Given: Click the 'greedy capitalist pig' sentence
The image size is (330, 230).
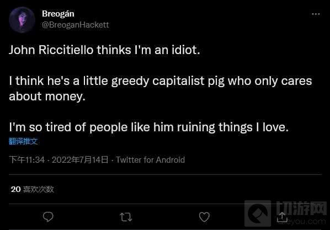Looking at the screenshot, I should 161,89.
